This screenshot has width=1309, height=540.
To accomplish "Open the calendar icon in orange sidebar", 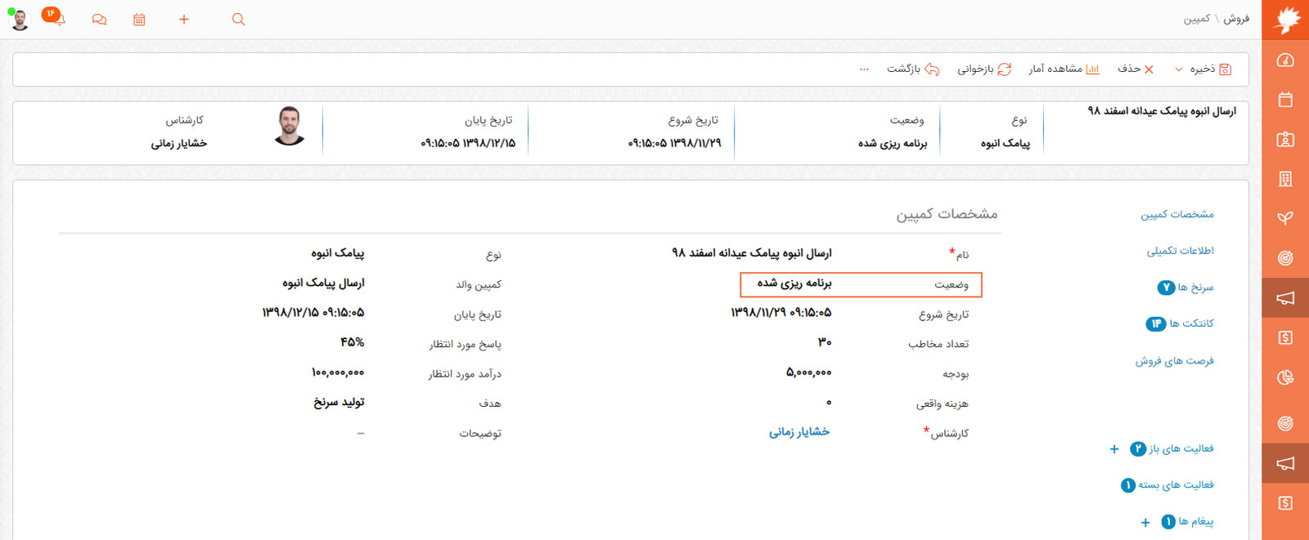I will click(x=1285, y=100).
